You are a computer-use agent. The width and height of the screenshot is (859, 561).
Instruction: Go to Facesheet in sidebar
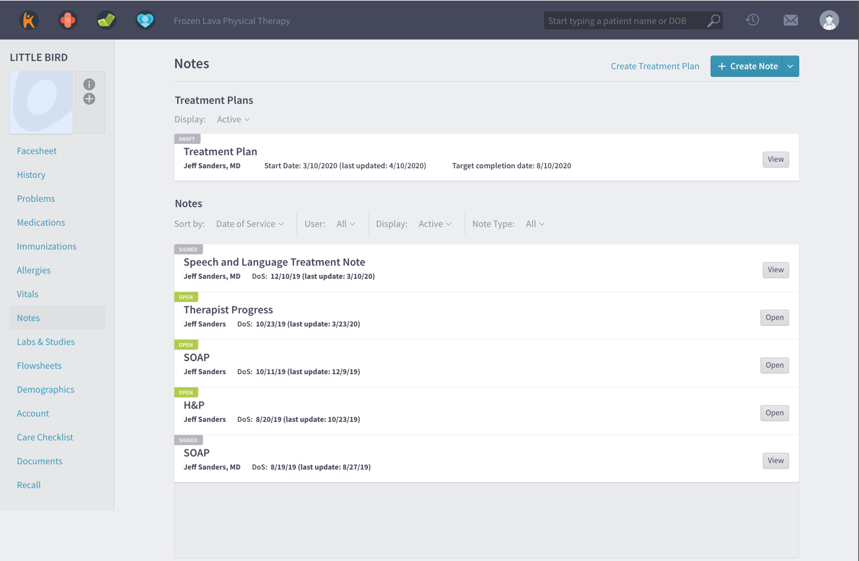click(x=37, y=151)
